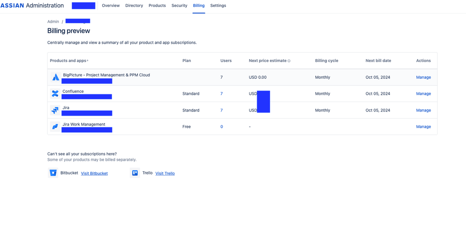Viewport: 466px width, 244px height.
Task: Click the Free plan cell
Action: click(x=187, y=126)
